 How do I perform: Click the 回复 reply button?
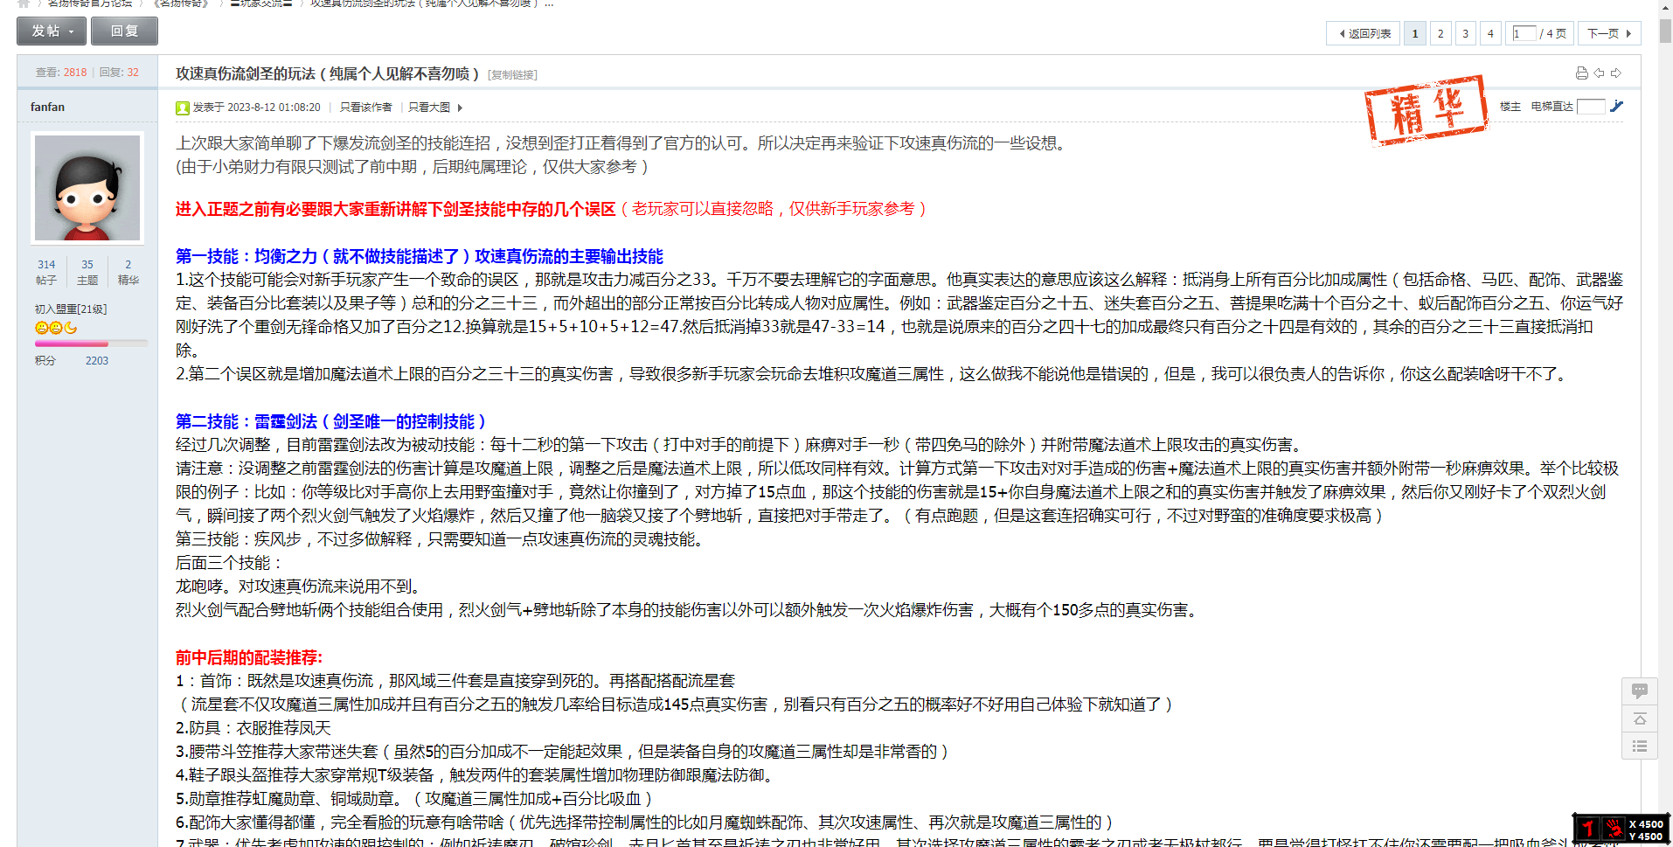click(124, 31)
